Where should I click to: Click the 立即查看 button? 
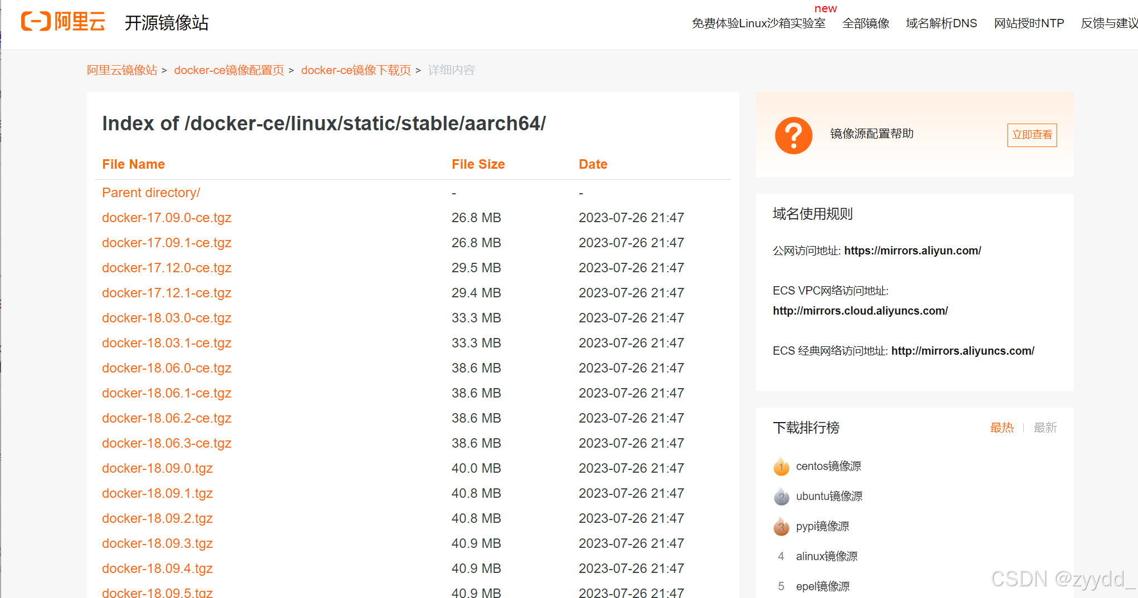1032,135
